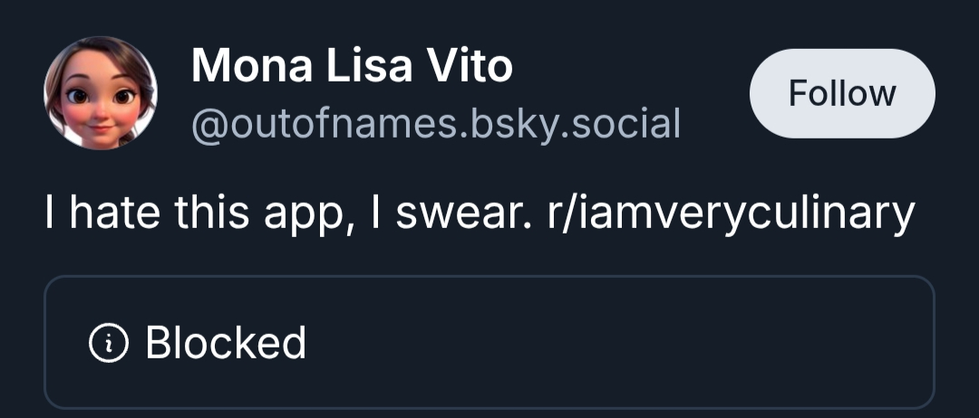The width and height of the screenshot is (979, 418).
Task: Click empty area inside blocked post box
Action: 635,343
